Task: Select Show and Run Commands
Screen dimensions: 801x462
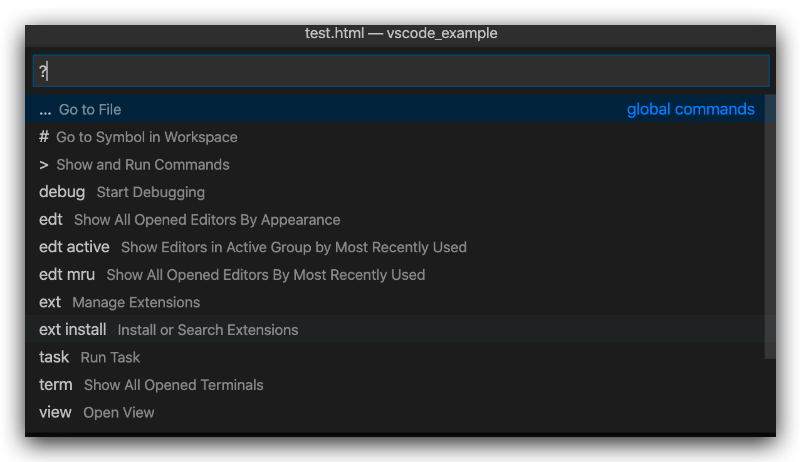Action: coord(143,165)
